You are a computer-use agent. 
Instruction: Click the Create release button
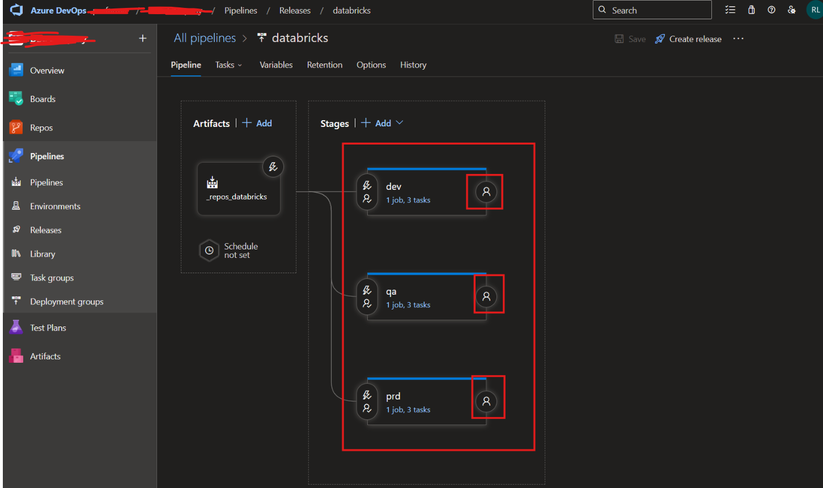coord(688,39)
